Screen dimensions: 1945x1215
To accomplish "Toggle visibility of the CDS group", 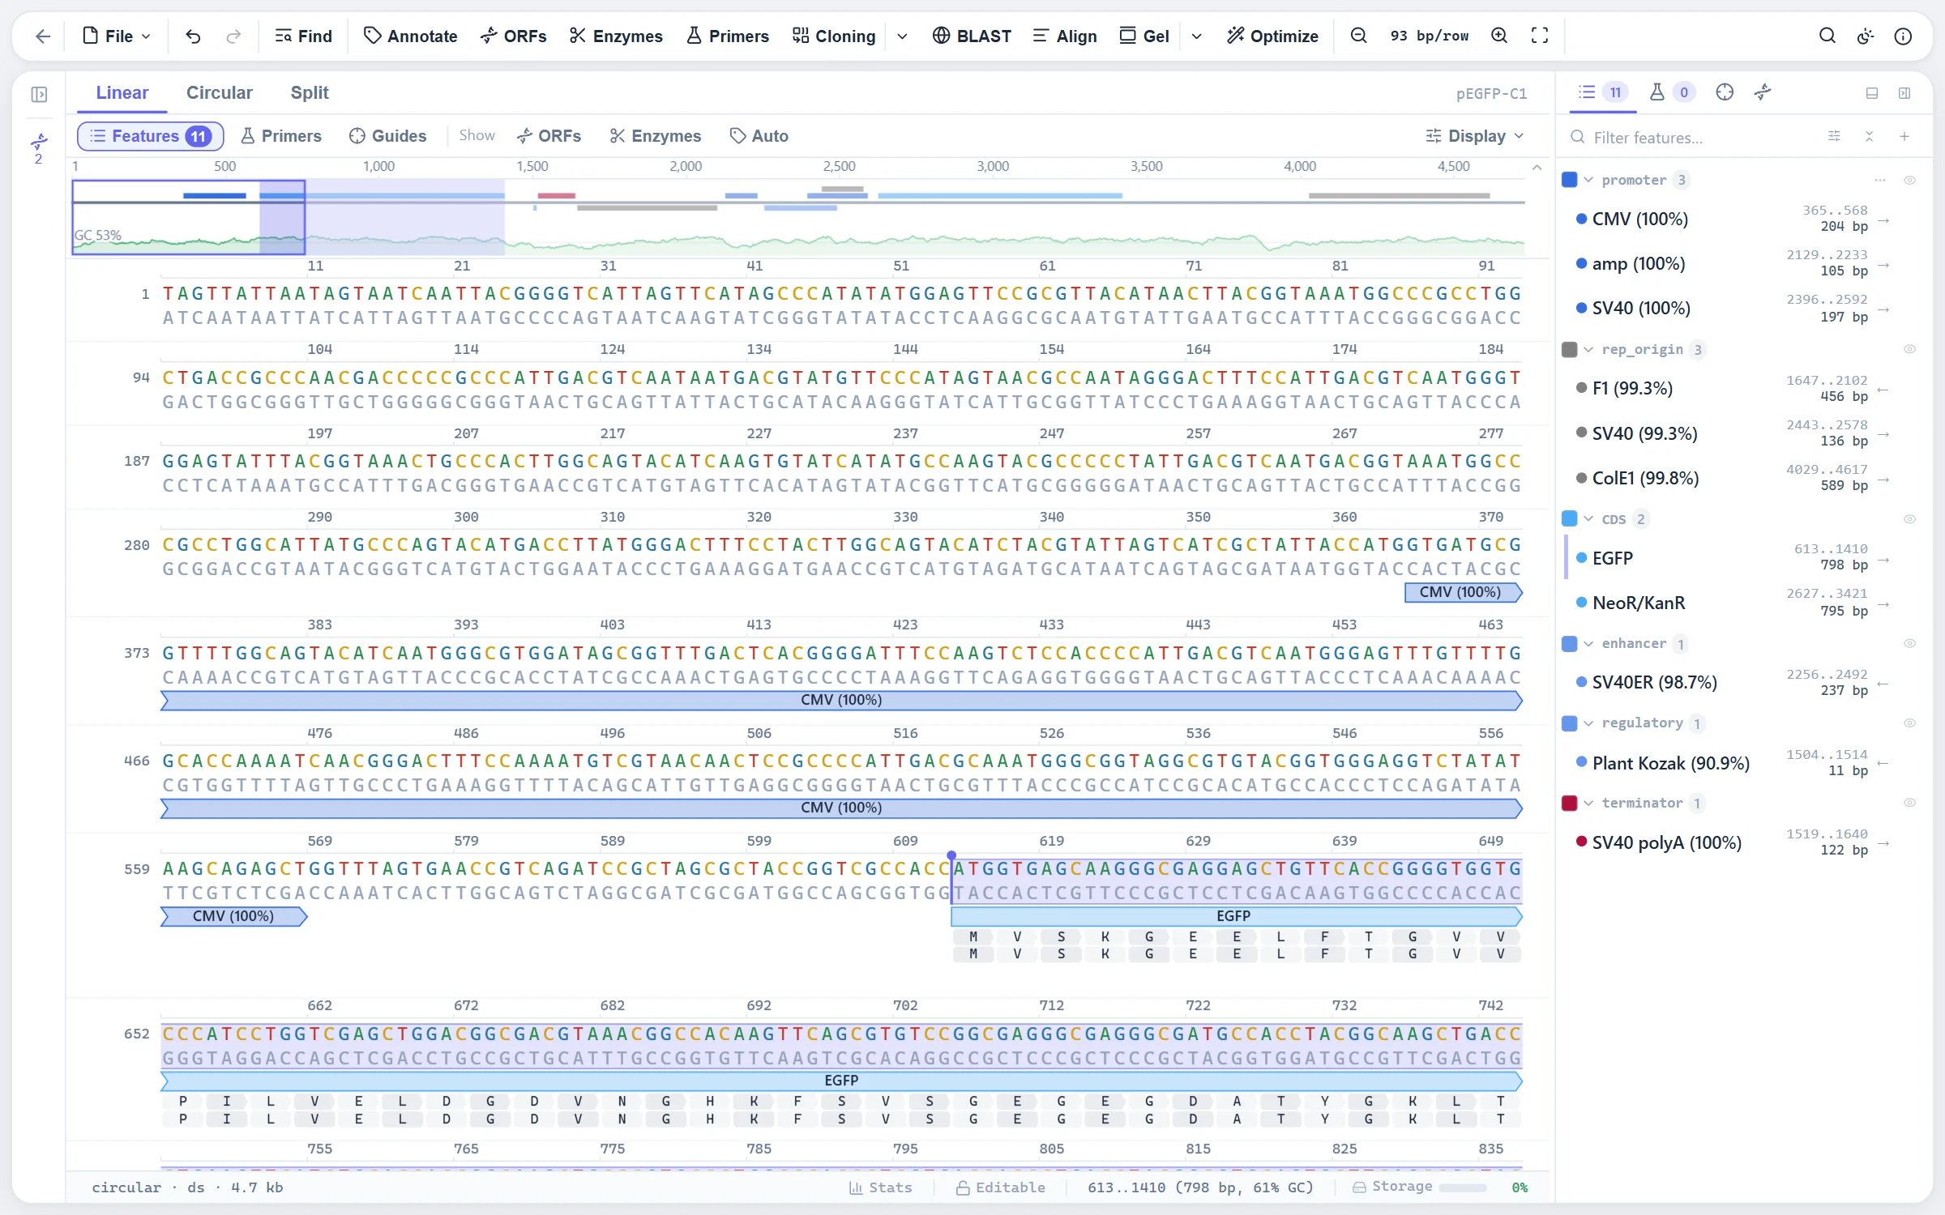I will (x=1909, y=519).
